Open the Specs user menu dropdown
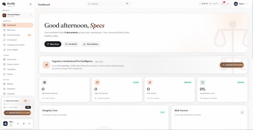The height and width of the screenshot is (130, 253). [240, 4]
